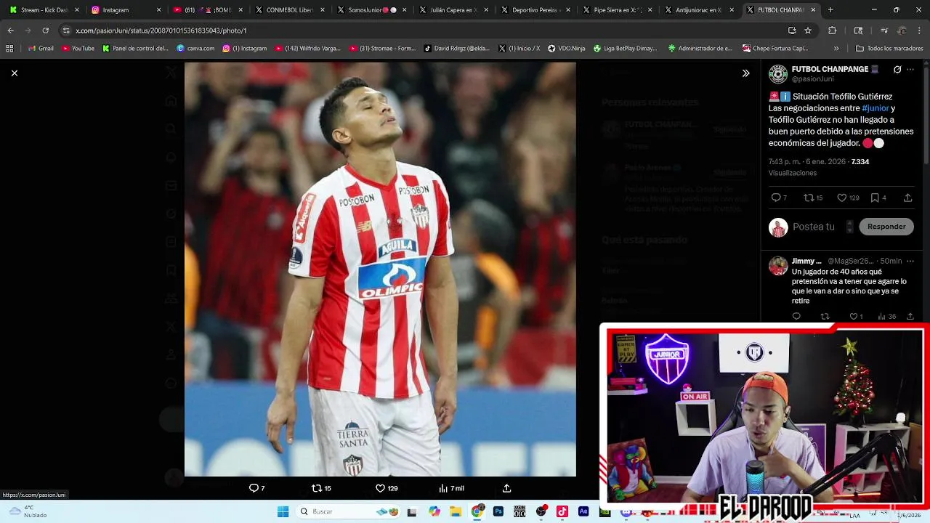Open the browser extensions puzzle icon
Screen dimensions: 930x523
coord(833,31)
